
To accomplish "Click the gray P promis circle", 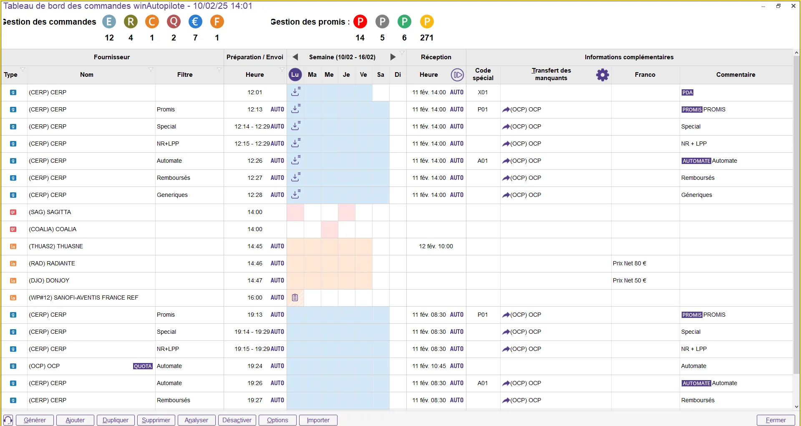I will click(x=382, y=22).
